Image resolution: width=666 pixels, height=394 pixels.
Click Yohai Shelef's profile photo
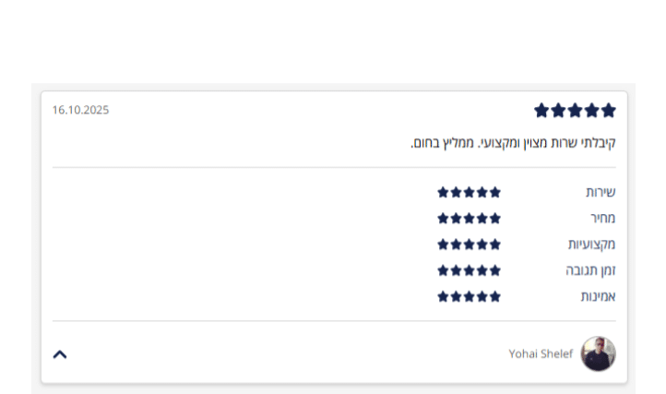pos(598,353)
